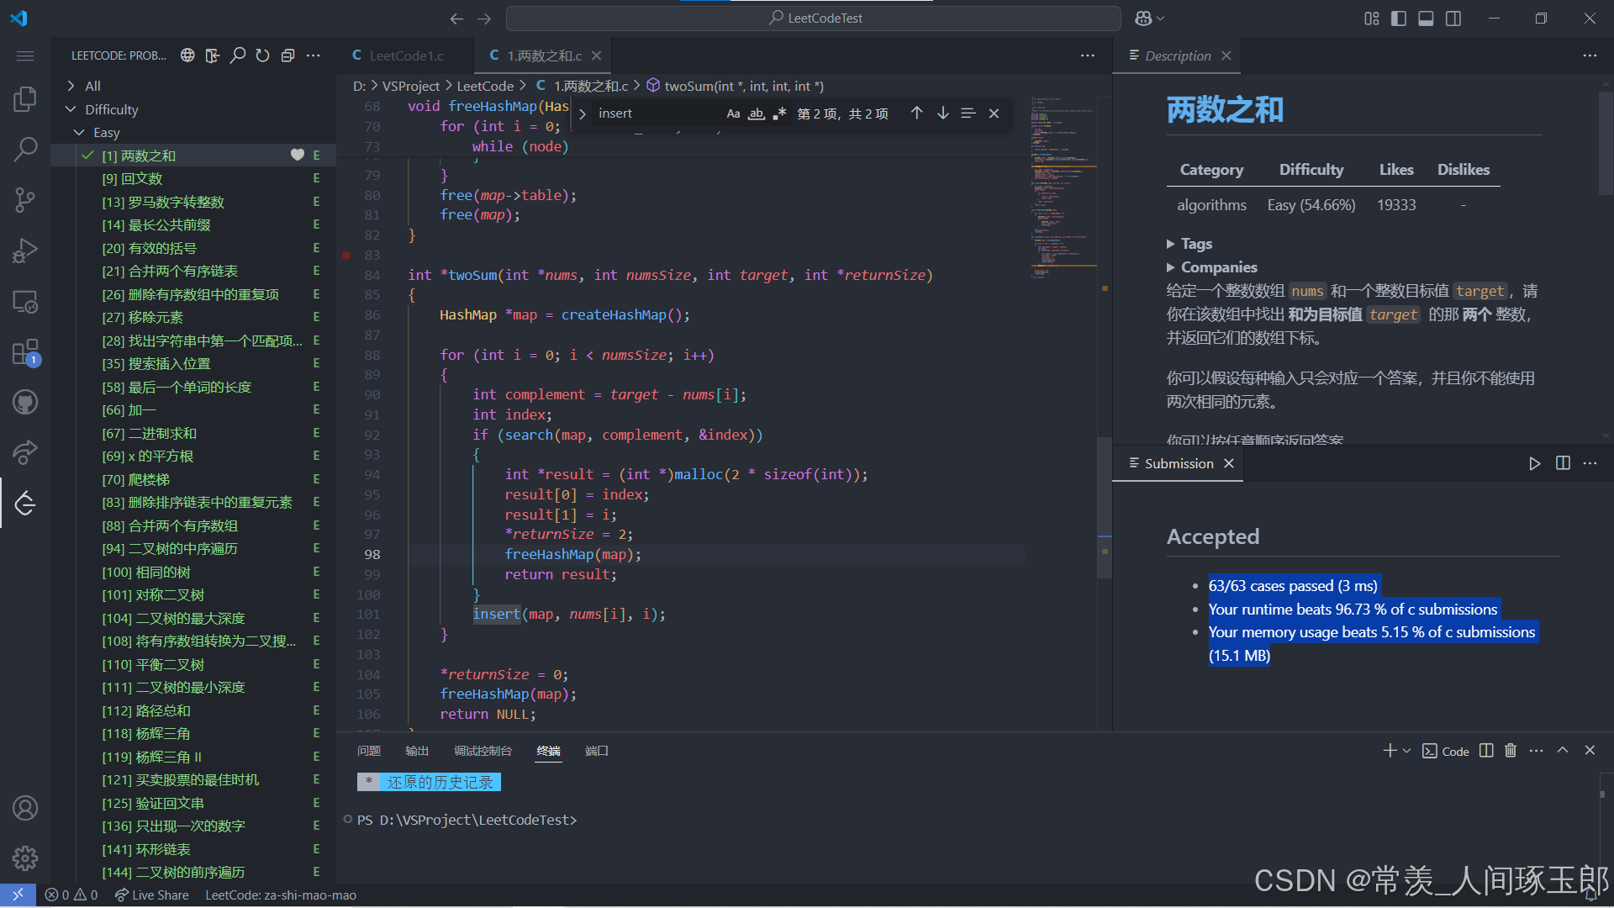Click inside the find input showing insert

(656, 113)
